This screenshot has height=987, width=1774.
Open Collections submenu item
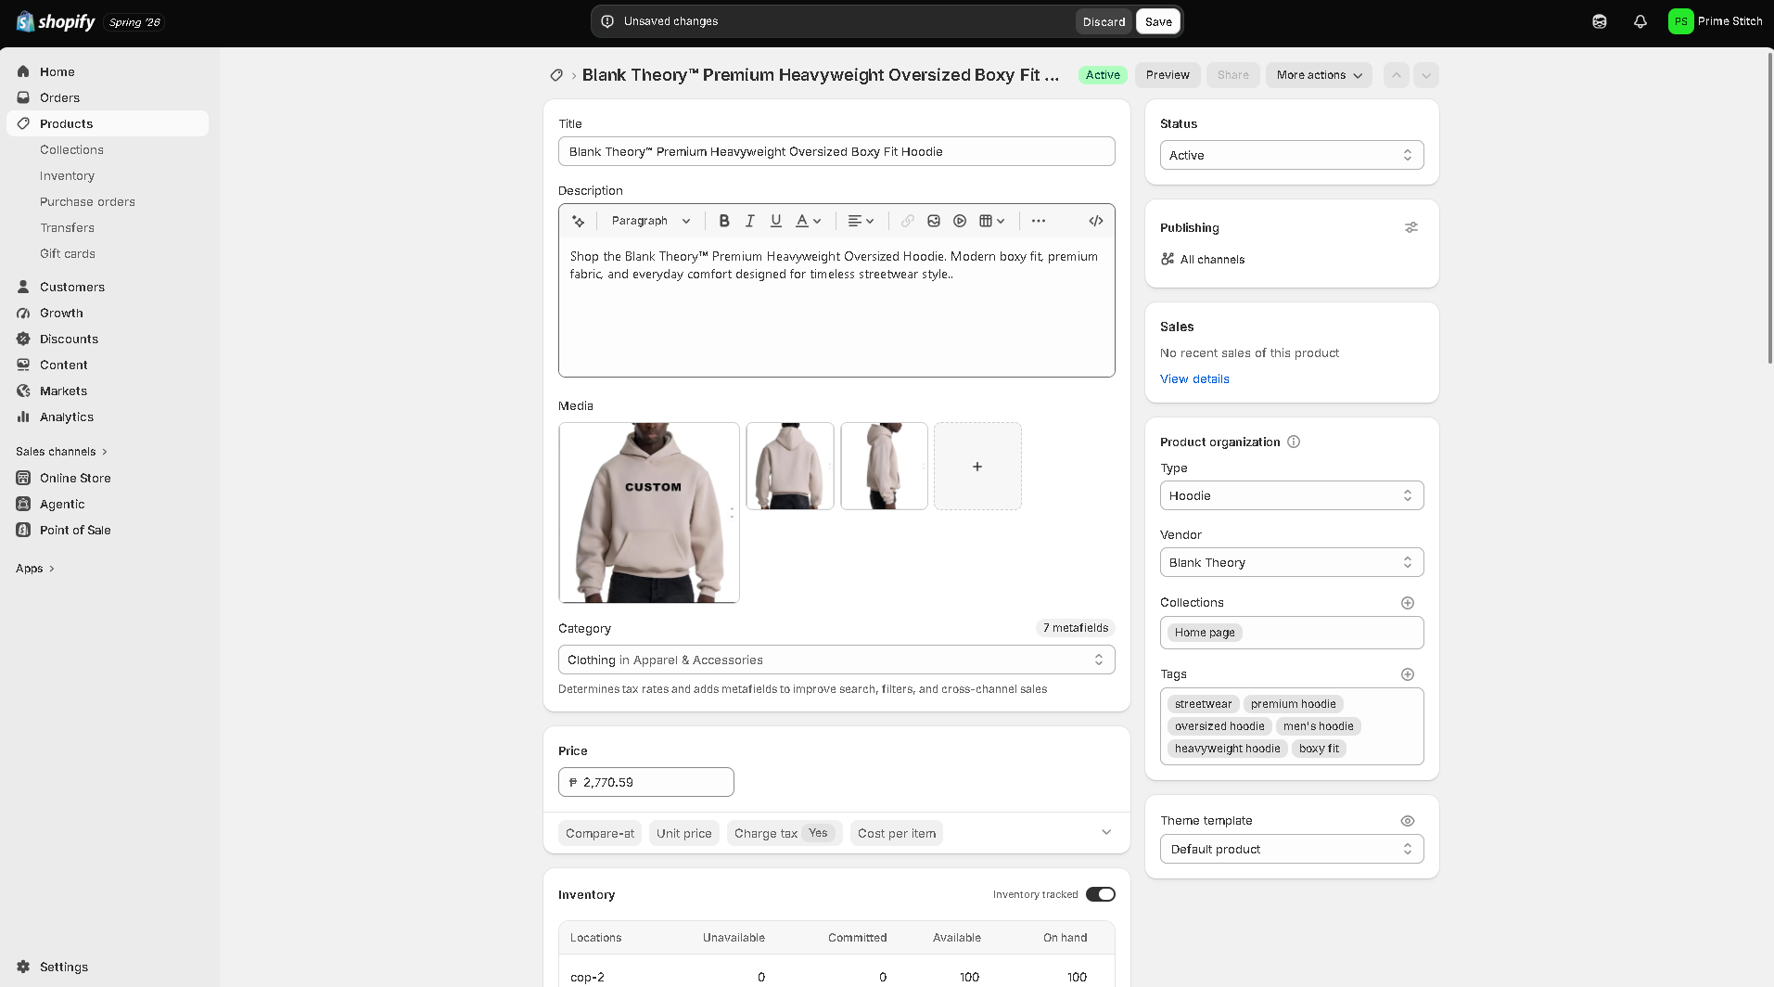[x=71, y=149]
